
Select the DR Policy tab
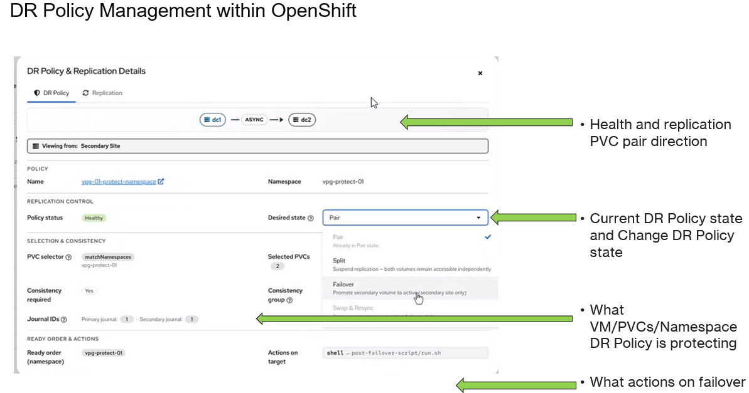51,93
